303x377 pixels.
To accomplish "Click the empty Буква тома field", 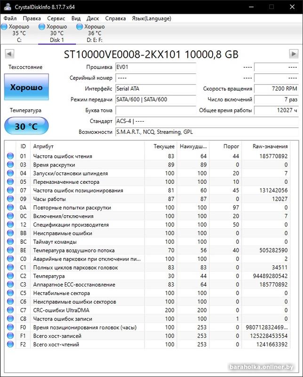I will point(156,110).
